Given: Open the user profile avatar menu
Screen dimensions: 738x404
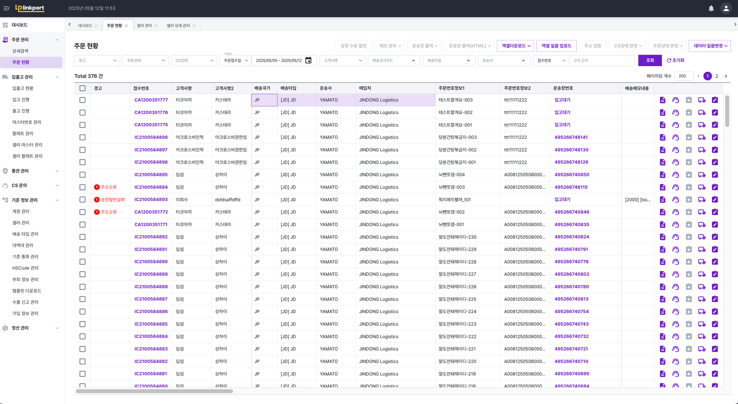Looking at the screenshot, I should (726, 8).
